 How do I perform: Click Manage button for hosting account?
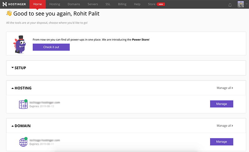[222, 104]
